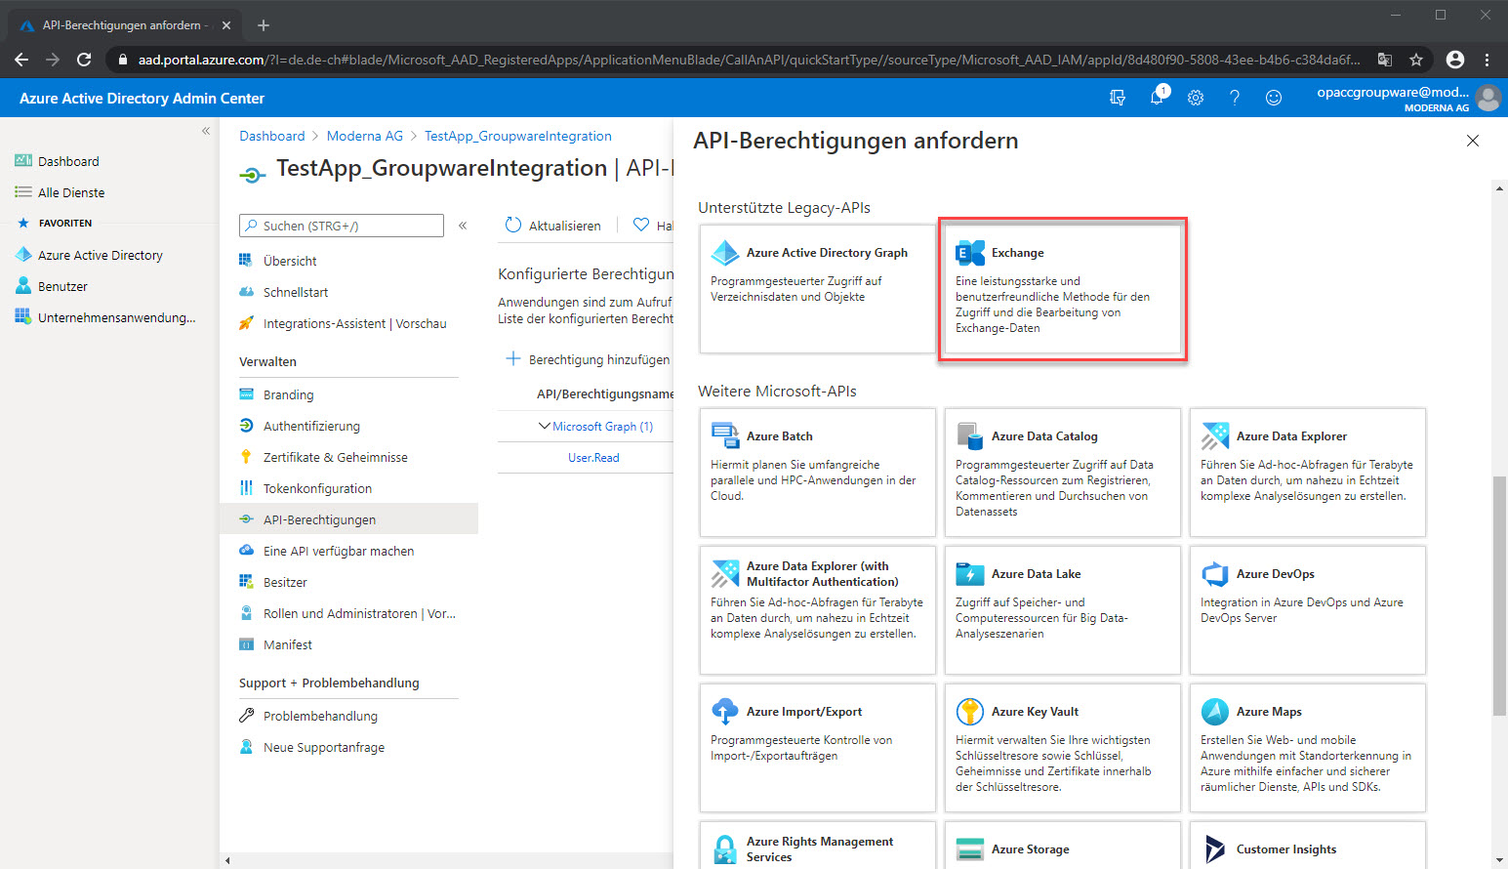Open the help question mark icon
This screenshot has height=869, width=1508.
point(1235,98)
